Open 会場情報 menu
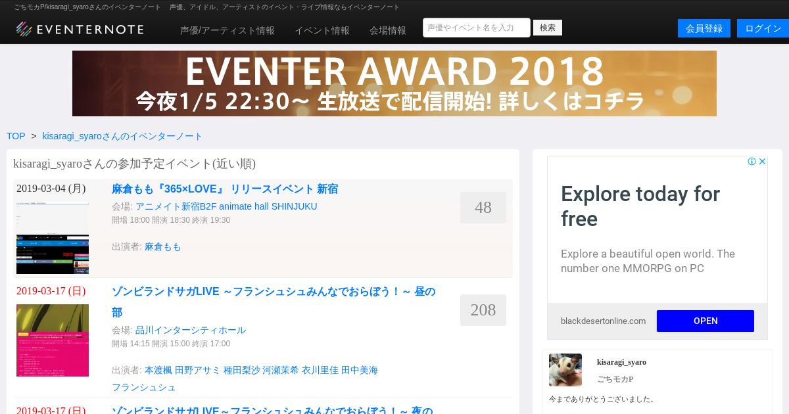This screenshot has width=789, height=414. [388, 30]
